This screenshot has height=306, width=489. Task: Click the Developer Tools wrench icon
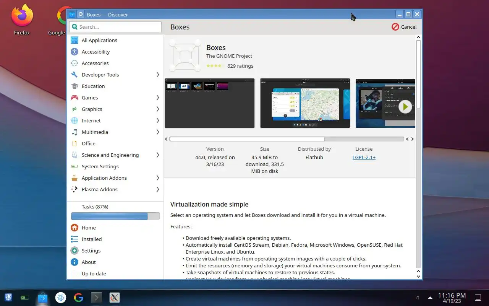pos(74,75)
